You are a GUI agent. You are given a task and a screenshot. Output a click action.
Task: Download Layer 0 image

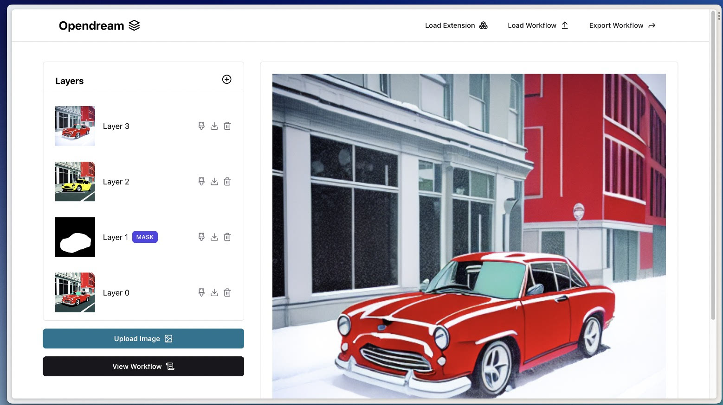214,293
